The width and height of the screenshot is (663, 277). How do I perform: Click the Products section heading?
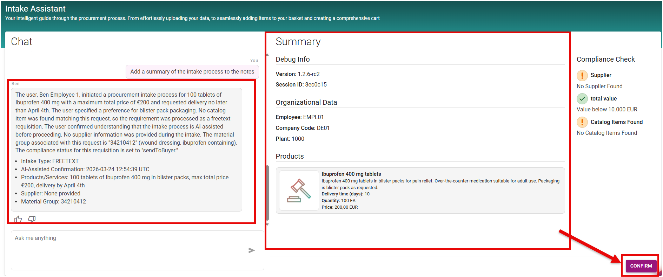[x=290, y=156]
